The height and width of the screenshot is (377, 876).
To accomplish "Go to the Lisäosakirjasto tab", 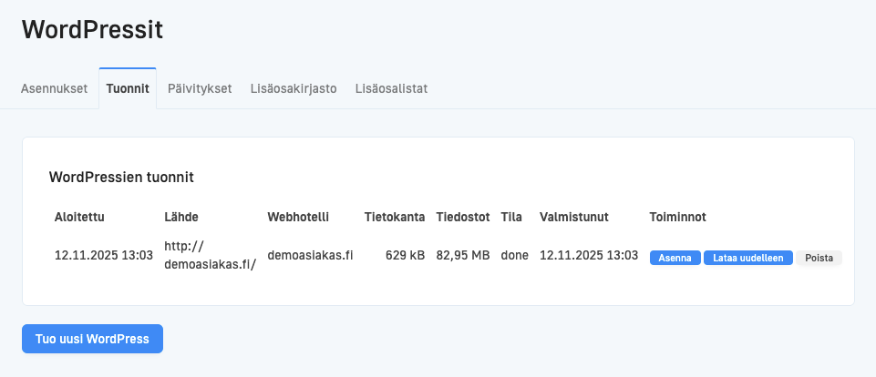I will (294, 89).
